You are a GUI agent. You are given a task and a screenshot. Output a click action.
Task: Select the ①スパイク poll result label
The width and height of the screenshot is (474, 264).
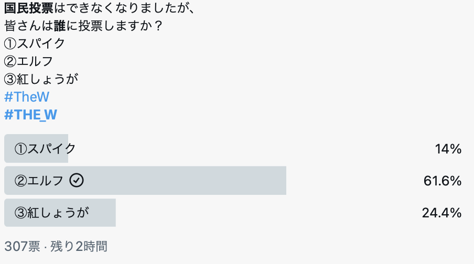45,149
